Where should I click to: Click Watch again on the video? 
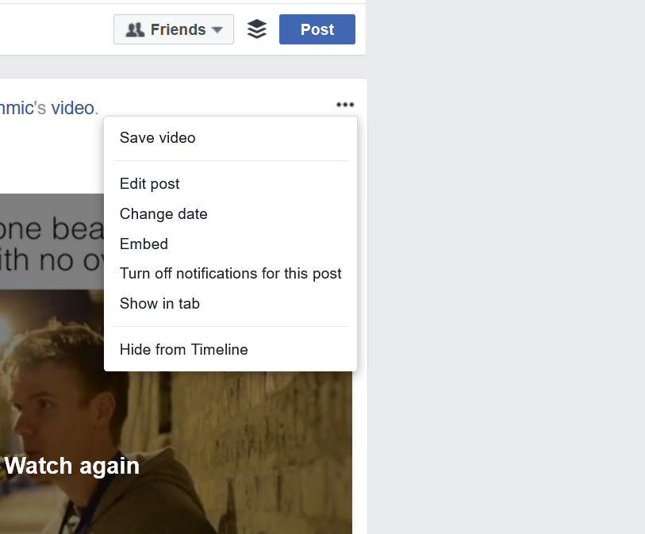tap(71, 466)
